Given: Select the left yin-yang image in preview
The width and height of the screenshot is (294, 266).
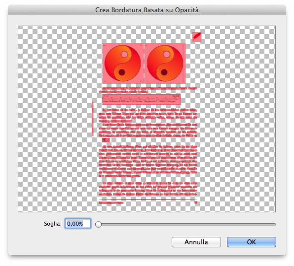Looking at the screenshot, I should 123,63.
